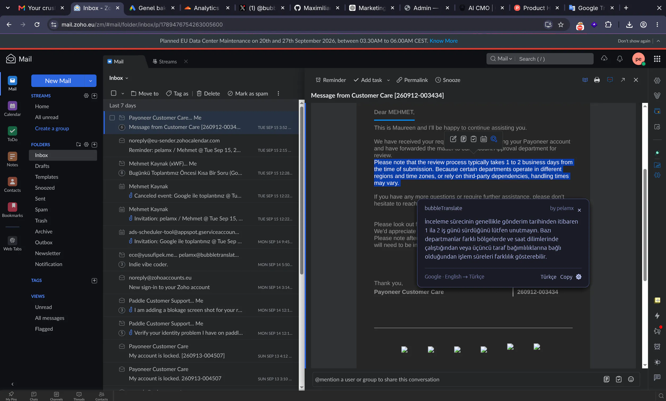Open more actions three-dot menu in inbox toolbar
This screenshot has height=401, width=666.
[x=278, y=94]
